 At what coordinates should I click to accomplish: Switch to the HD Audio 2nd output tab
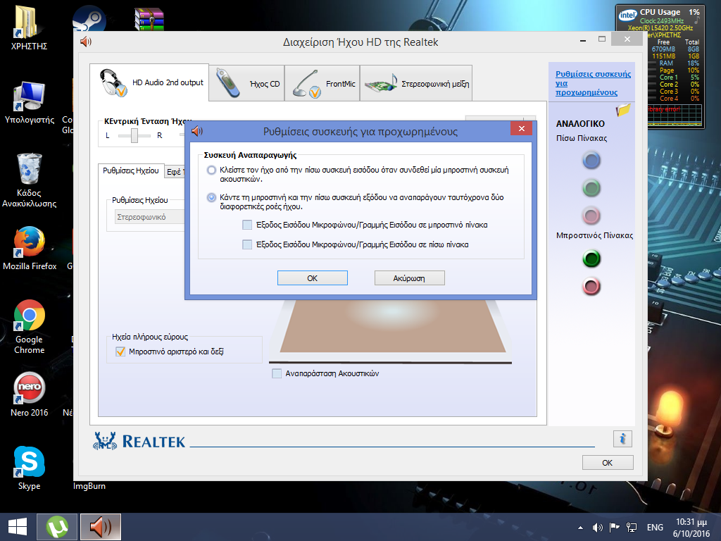coord(149,82)
